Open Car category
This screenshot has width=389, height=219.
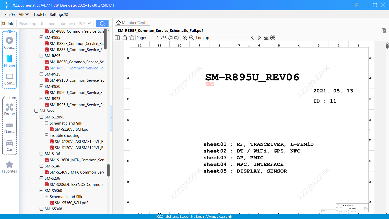tap(9, 145)
